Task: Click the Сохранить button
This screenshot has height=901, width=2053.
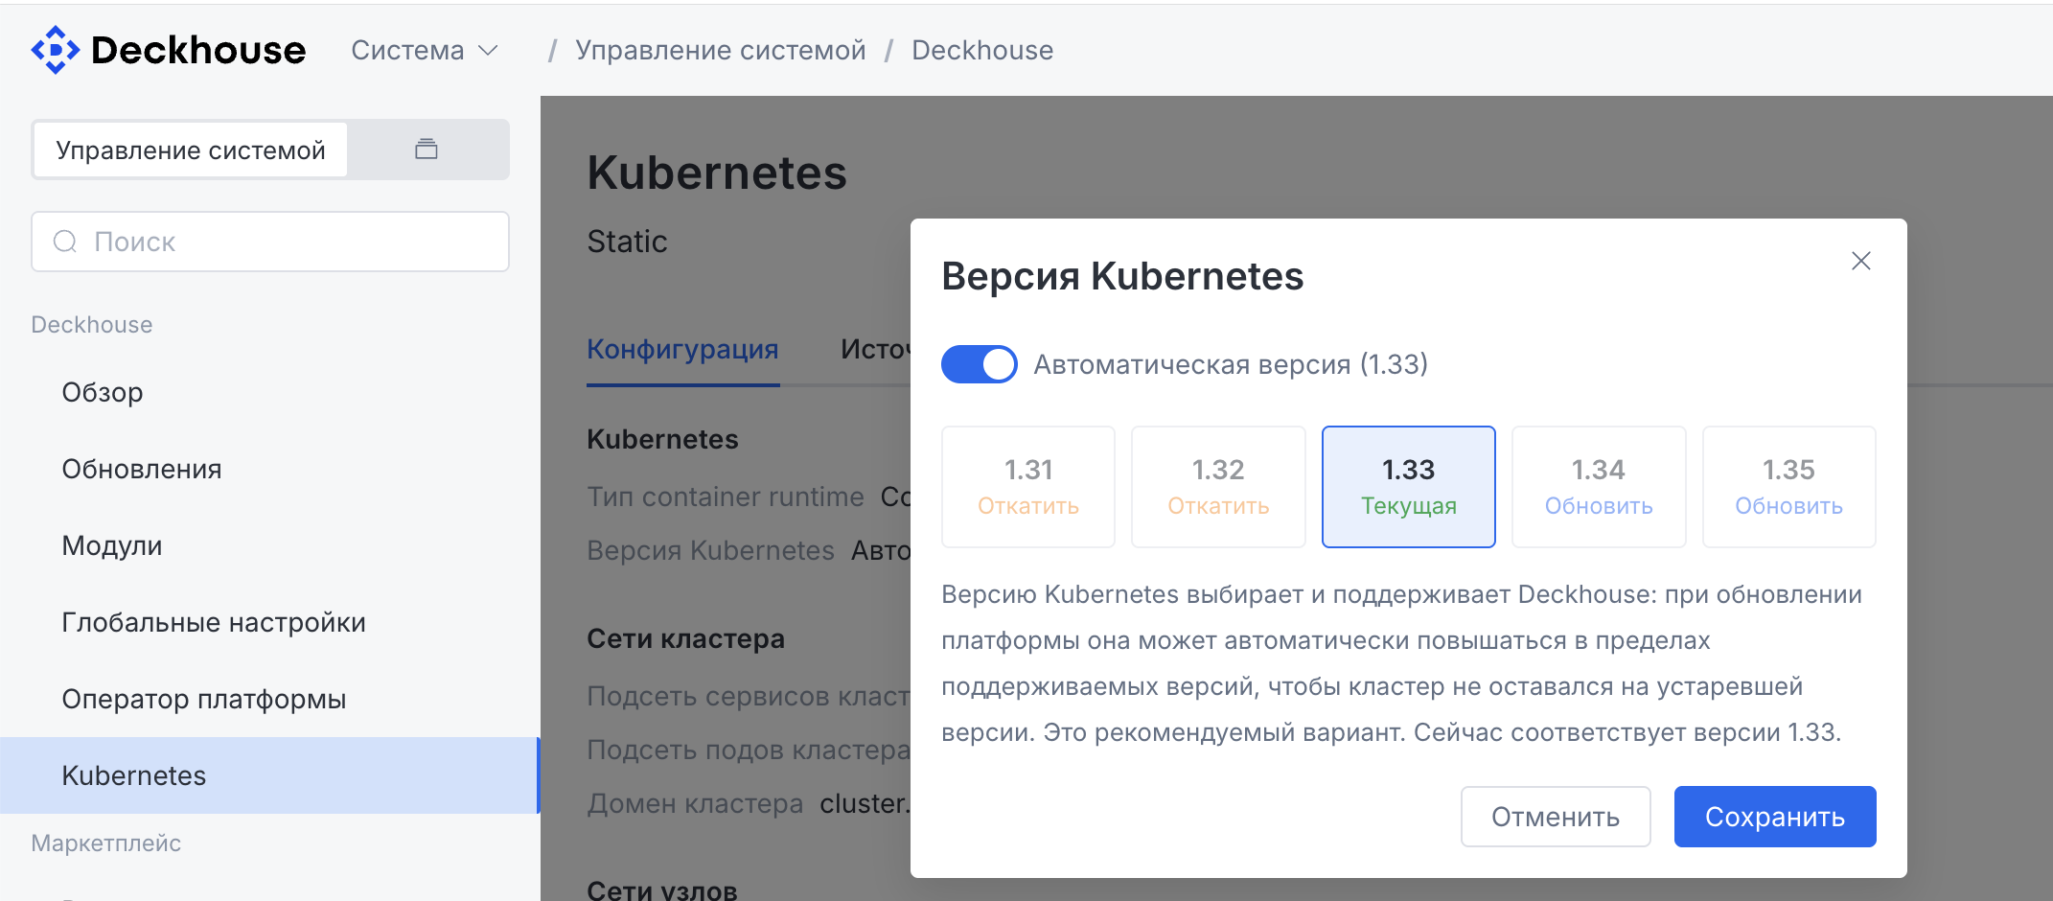Action: (1775, 817)
